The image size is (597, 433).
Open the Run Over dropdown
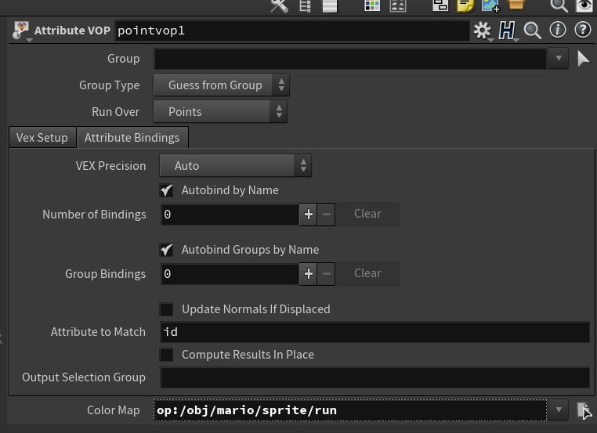click(x=220, y=111)
